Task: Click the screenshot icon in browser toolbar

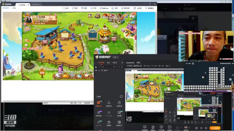Action: 113,8
